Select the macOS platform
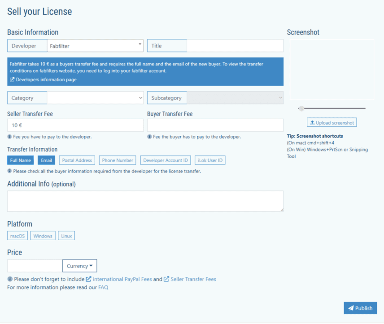 [17, 236]
